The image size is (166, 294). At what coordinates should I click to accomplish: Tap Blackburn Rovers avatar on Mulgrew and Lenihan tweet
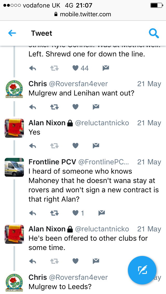[x=14, y=89]
